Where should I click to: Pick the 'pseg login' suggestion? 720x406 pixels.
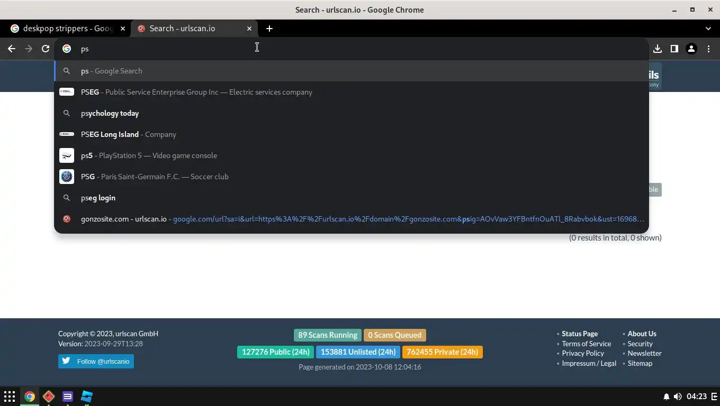(x=352, y=198)
